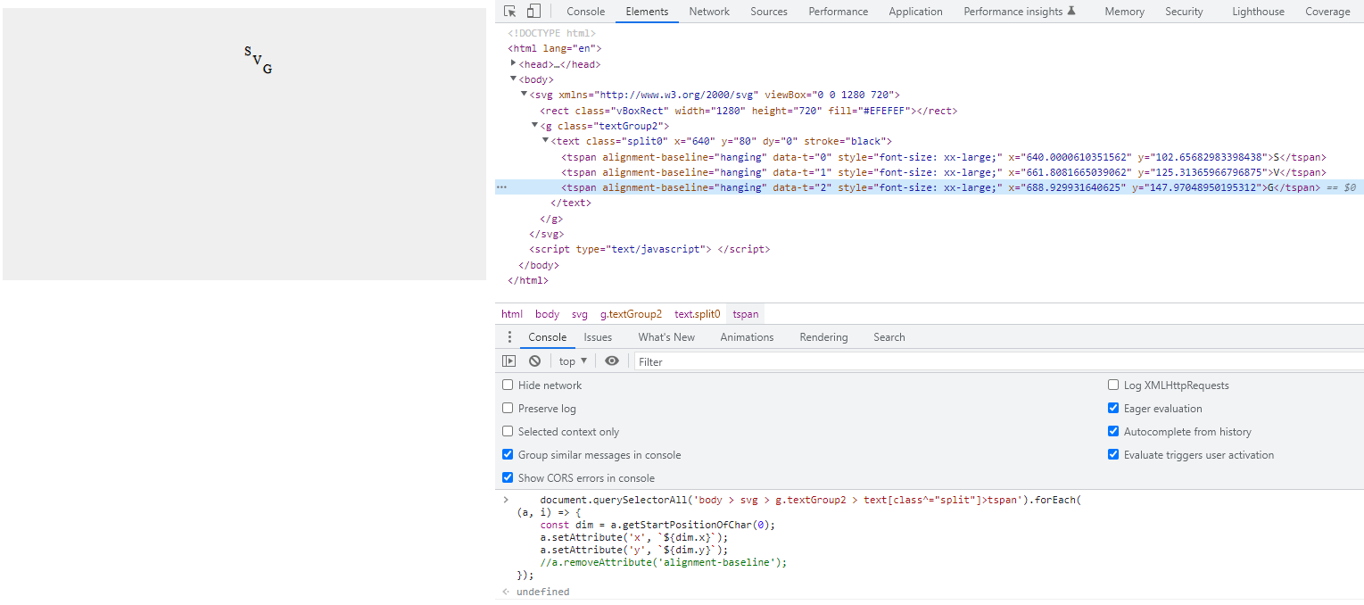Screen dimensions: 1364x605
Task: Switch to the Sources tab
Action: 769,12
